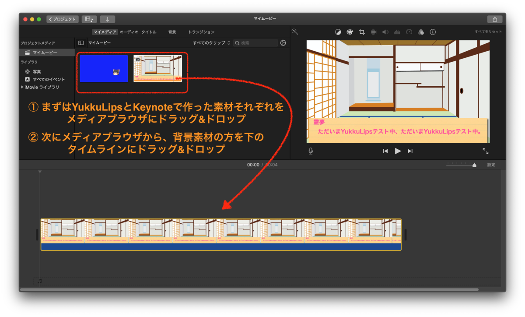The width and height of the screenshot is (525, 317).
Task: Start voiceover recording with microphone icon
Action: [x=311, y=151]
